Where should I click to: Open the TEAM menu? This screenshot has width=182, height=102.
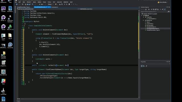(x=44, y=2)
